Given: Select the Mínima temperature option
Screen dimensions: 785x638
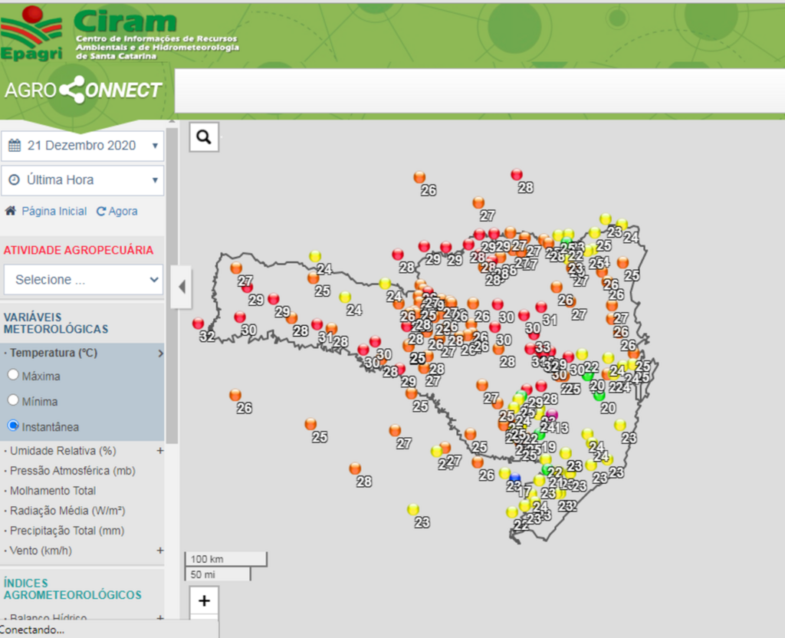Looking at the screenshot, I should (x=13, y=400).
